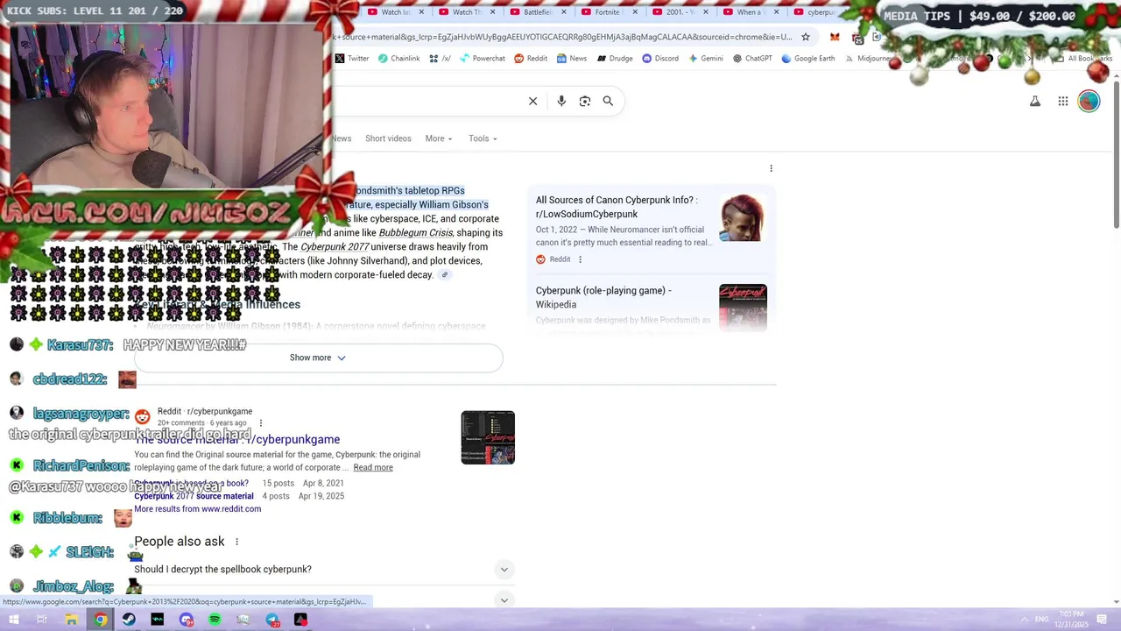Open 'All Sources of Canon Cyberpunk Info?' link
The height and width of the screenshot is (631, 1121).
click(617, 207)
